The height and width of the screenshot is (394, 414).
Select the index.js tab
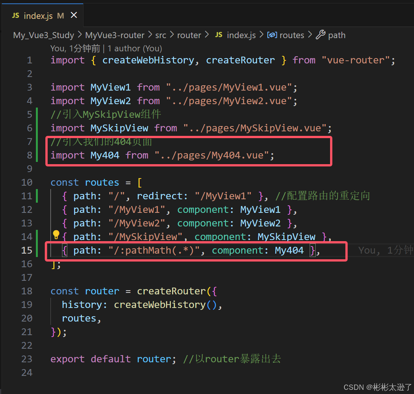click(43, 15)
